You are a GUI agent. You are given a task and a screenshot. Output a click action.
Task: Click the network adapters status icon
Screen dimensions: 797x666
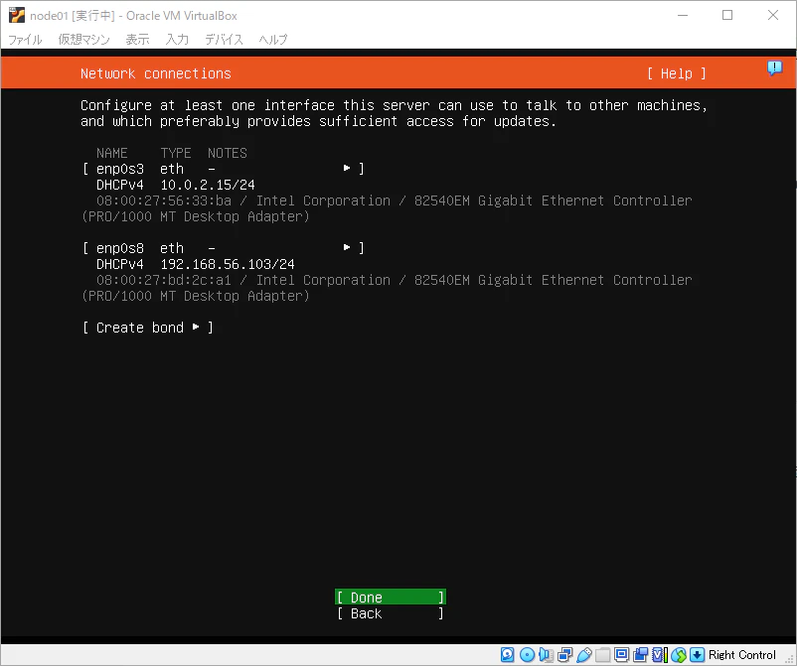tap(564, 654)
